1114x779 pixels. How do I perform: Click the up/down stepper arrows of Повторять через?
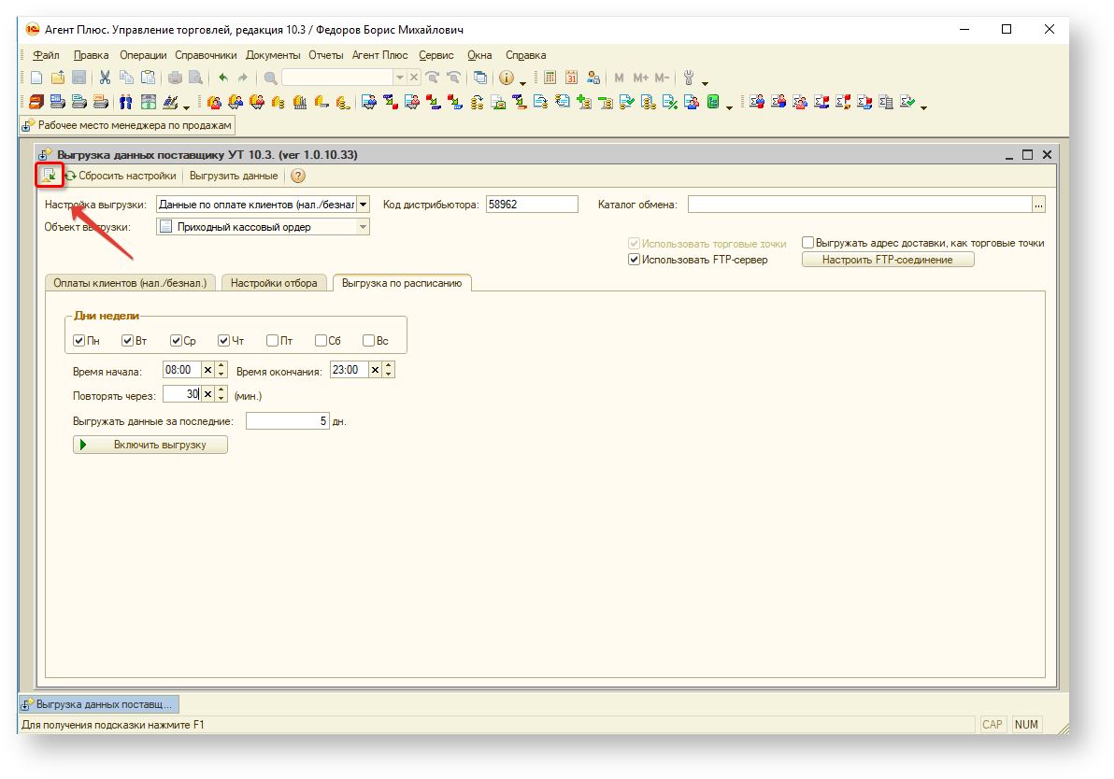(221, 394)
